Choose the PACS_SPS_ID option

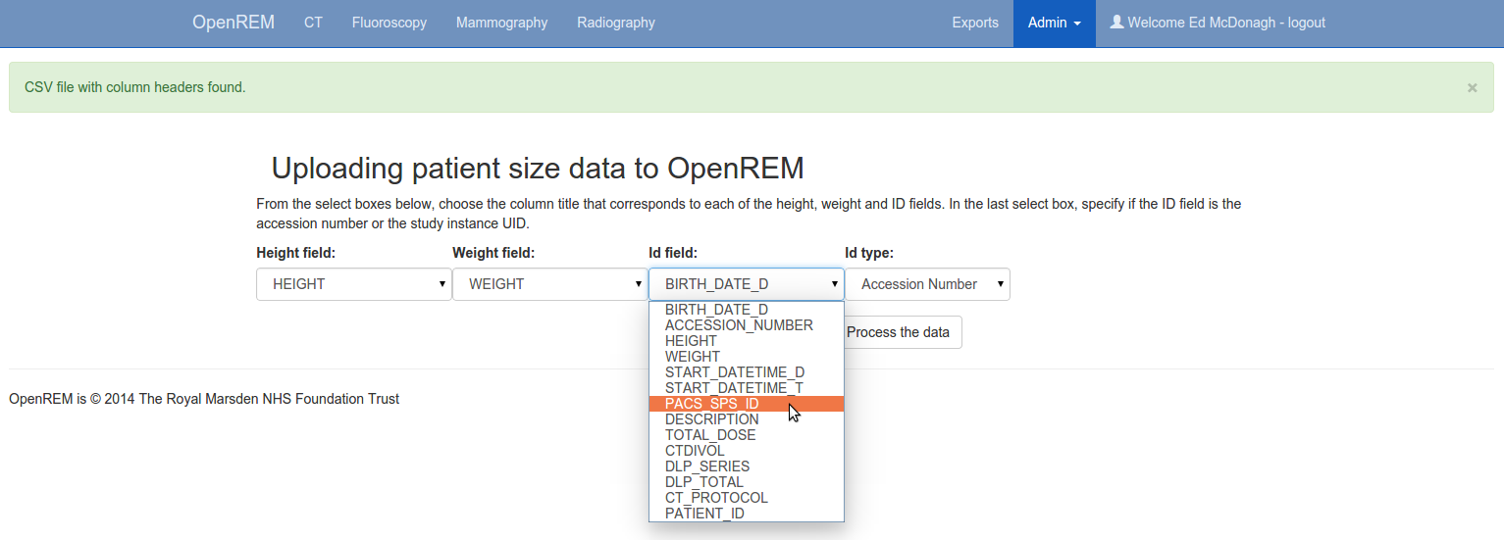pyautogui.click(x=711, y=404)
